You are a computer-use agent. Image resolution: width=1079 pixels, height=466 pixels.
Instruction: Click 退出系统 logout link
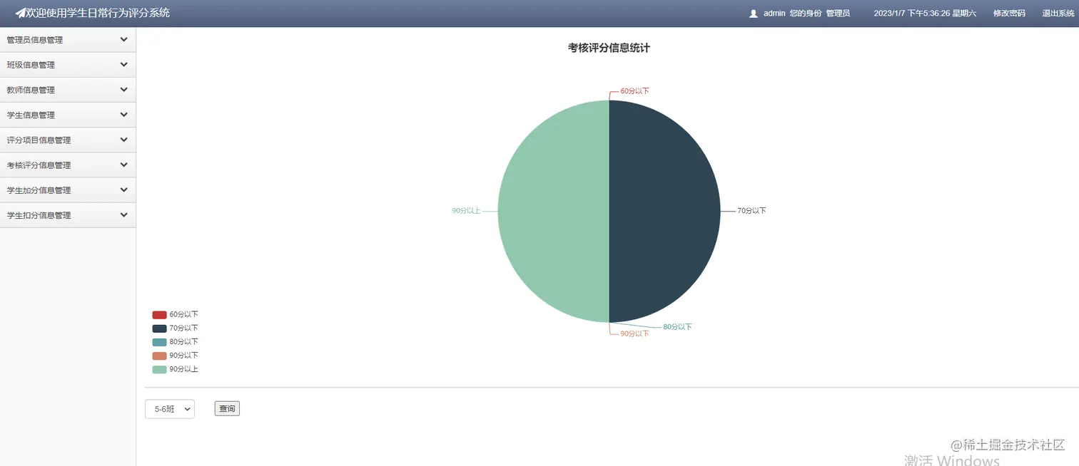tap(1058, 14)
